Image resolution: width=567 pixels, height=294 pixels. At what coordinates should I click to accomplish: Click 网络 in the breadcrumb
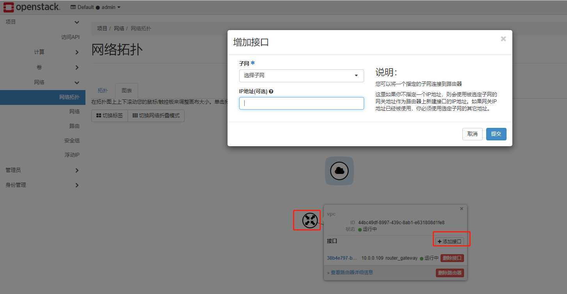119,28
